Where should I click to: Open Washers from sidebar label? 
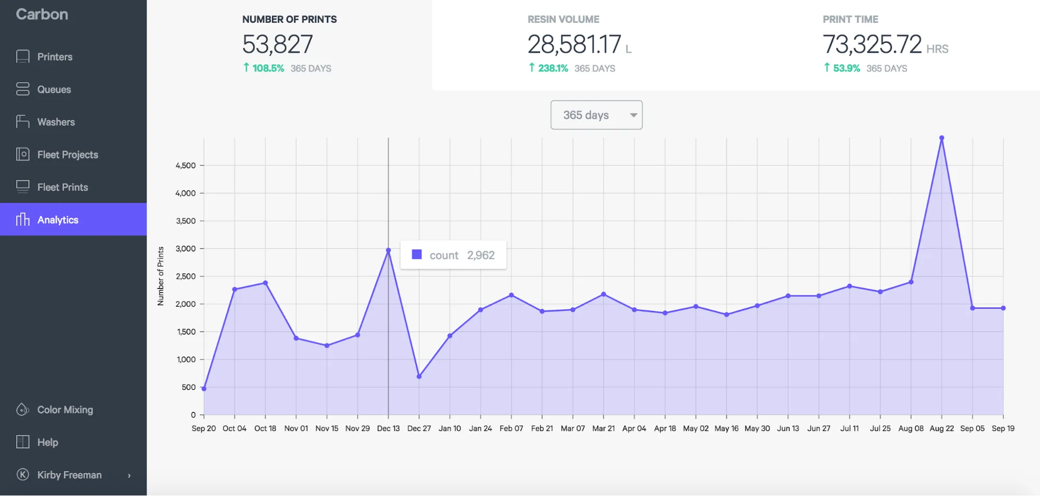tap(56, 122)
